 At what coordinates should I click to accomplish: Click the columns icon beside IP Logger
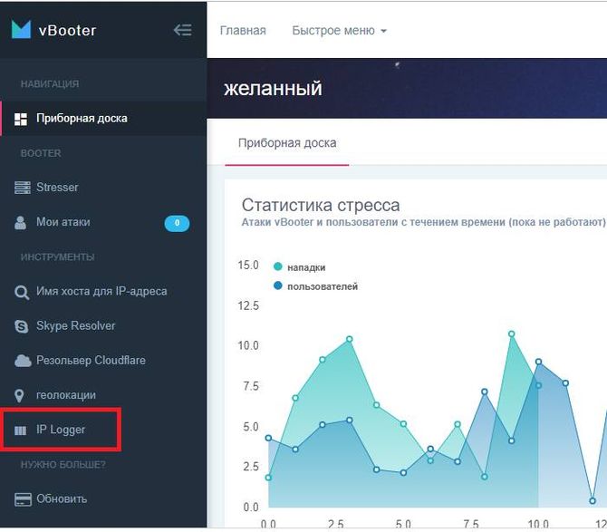coord(20,430)
